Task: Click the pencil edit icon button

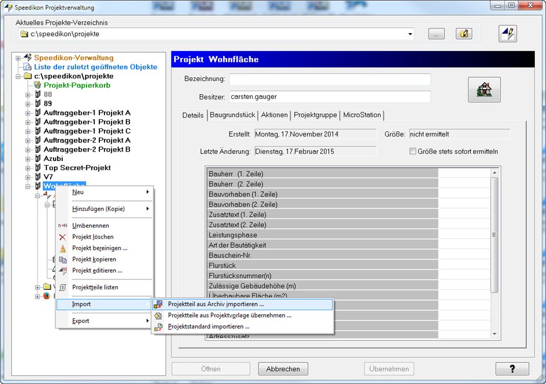Action: [507, 34]
